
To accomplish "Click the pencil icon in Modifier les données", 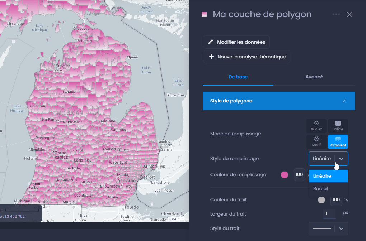I will click(211, 42).
